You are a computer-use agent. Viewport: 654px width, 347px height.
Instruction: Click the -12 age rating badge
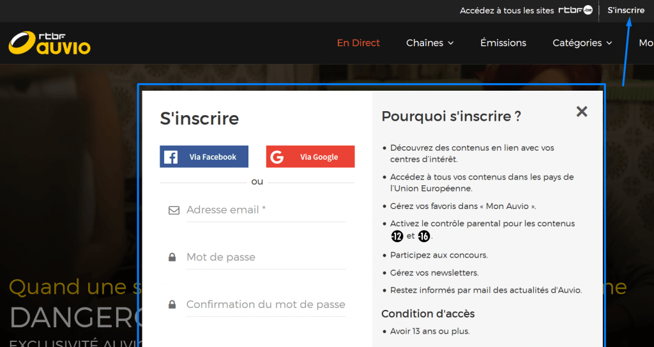point(397,236)
